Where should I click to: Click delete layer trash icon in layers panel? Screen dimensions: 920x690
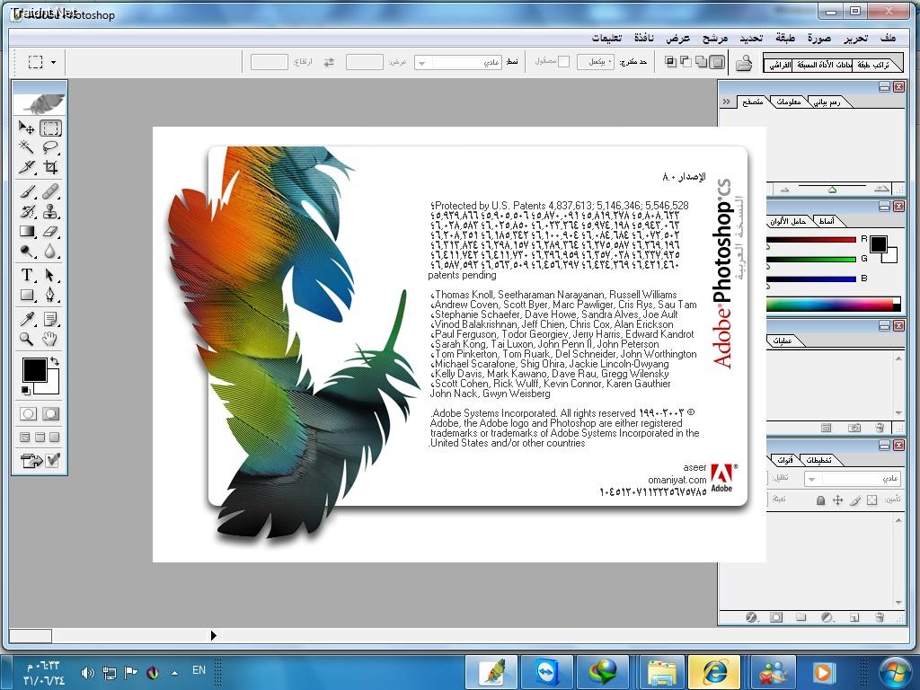[x=879, y=617]
